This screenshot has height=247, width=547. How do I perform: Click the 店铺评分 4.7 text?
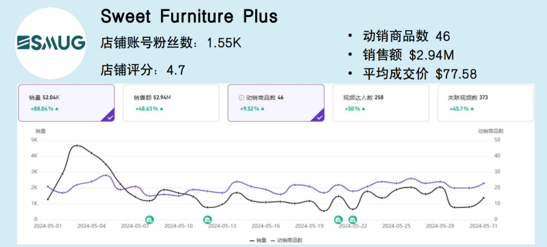[143, 70]
